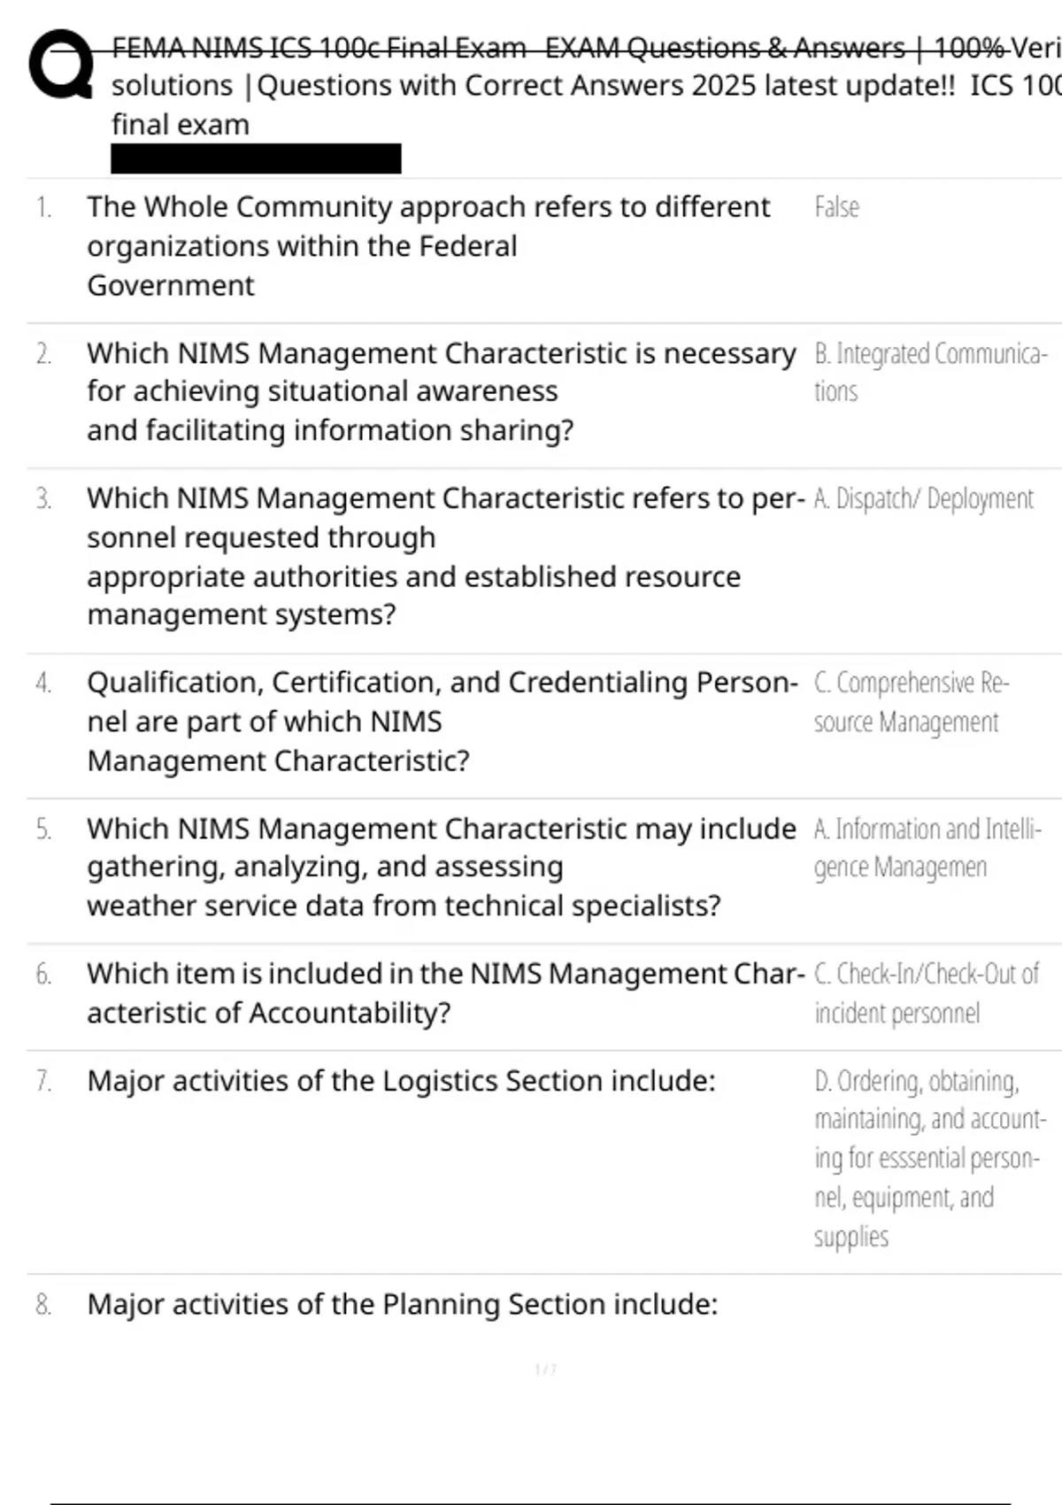The width and height of the screenshot is (1062, 1505).
Task: Select question 6 about Accountability characteristic
Action: pyautogui.click(x=445, y=992)
